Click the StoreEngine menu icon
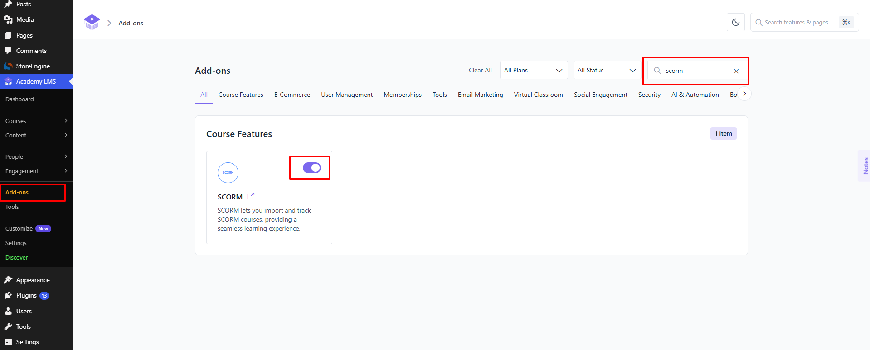Viewport: 870px width, 350px height. [8, 66]
